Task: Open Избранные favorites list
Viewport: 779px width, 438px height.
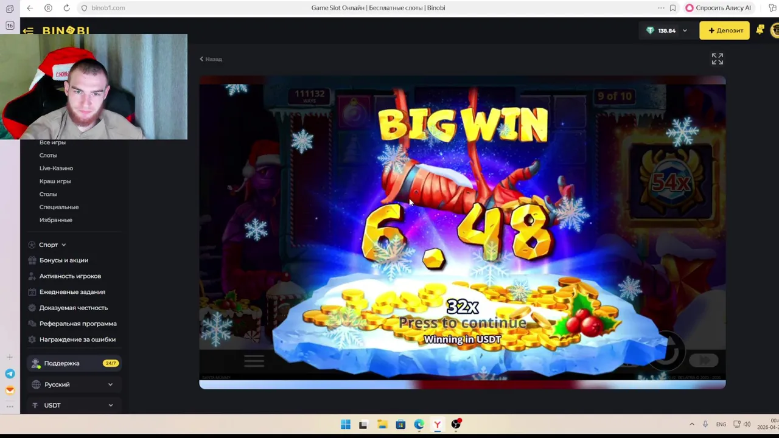Action: [x=55, y=220]
